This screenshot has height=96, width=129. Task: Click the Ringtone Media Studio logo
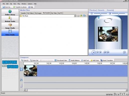(10, 64)
